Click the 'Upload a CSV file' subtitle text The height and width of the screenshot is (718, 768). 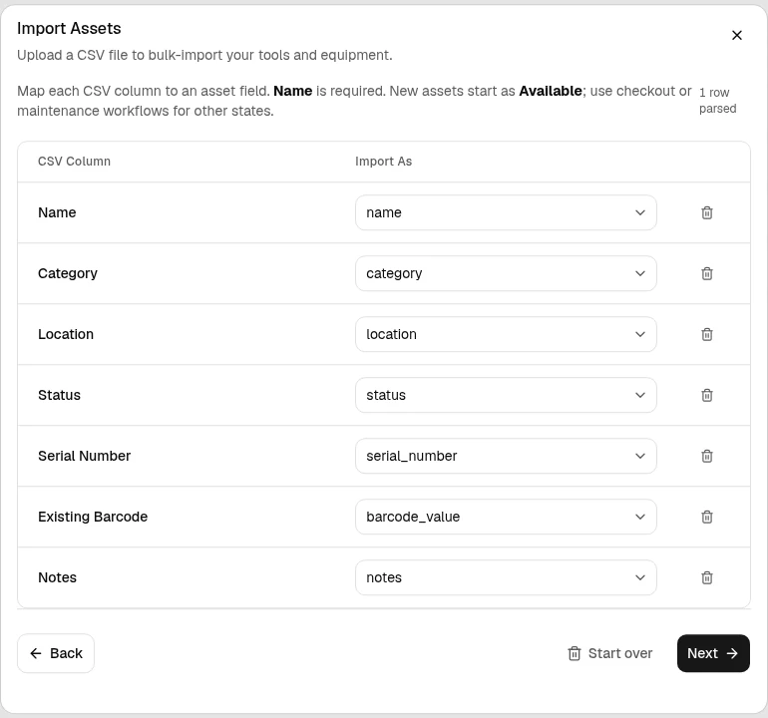click(204, 55)
